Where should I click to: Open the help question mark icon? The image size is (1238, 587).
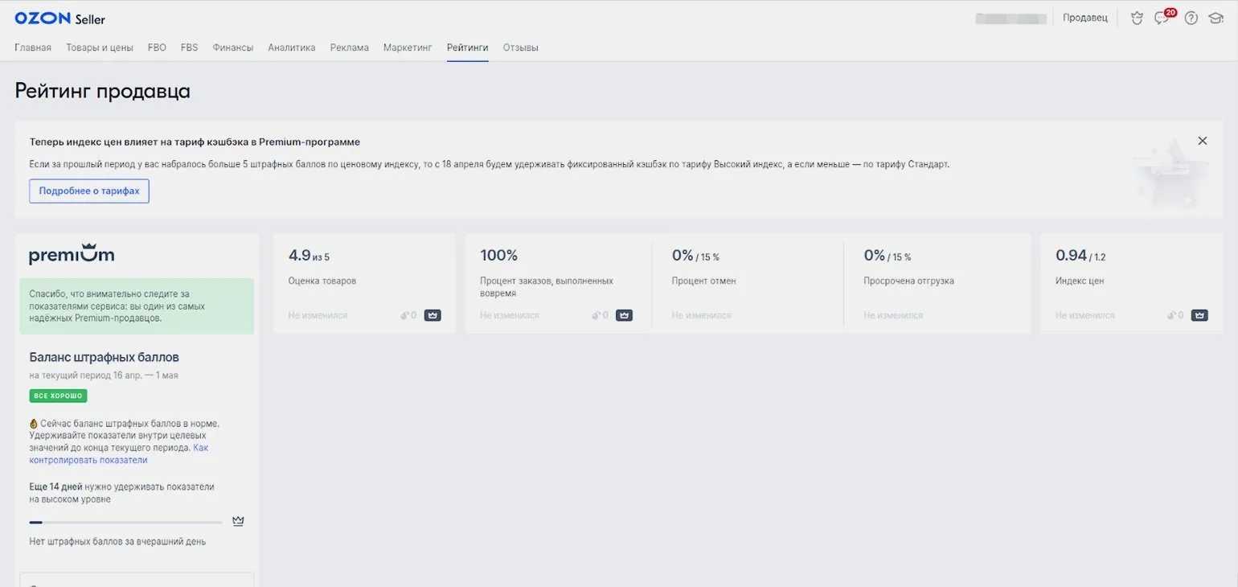pyautogui.click(x=1191, y=18)
